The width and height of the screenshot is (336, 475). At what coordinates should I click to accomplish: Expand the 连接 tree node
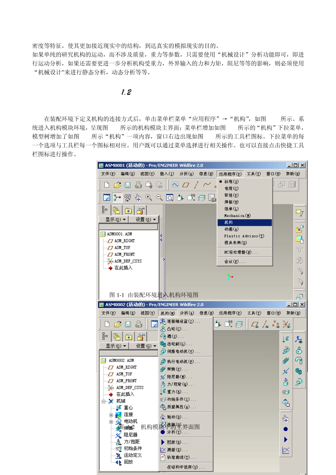tap(111, 415)
